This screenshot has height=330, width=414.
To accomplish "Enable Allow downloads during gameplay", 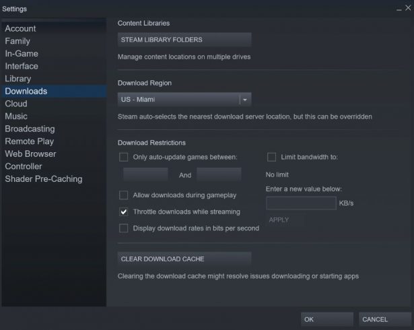I will point(124,195).
